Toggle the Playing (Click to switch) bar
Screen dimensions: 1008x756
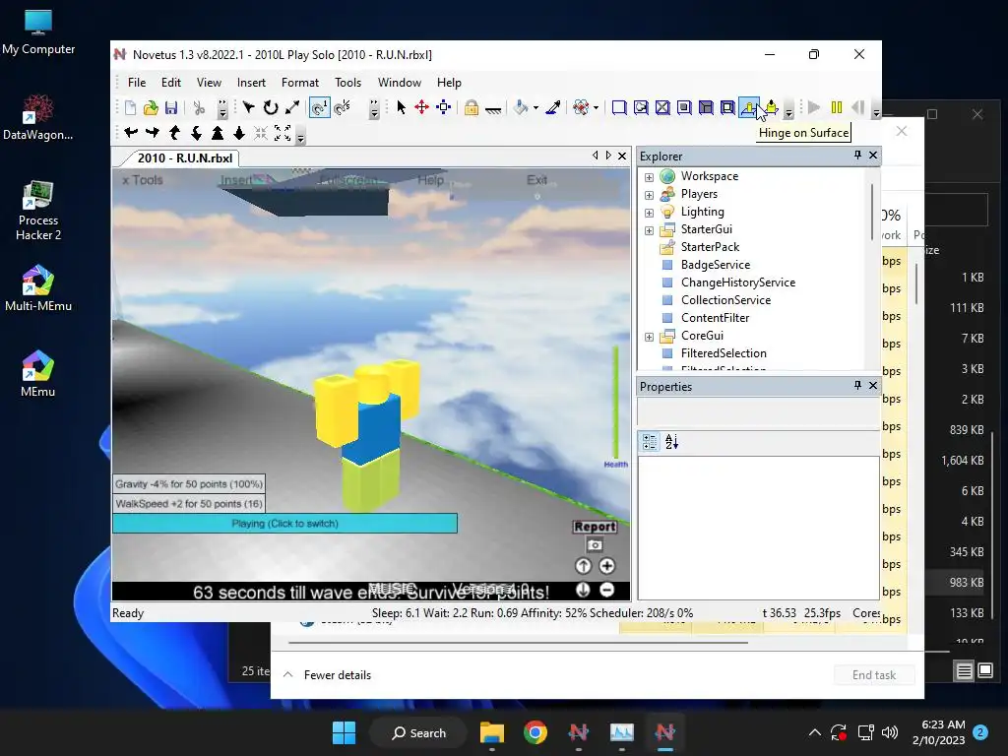[x=284, y=524]
